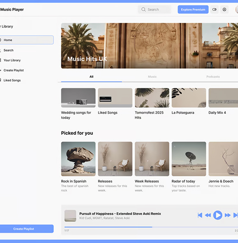Image resolution: width=238 pixels, height=243 pixels.
Task: Click into the Search input field
Action: tap(155, 9)
